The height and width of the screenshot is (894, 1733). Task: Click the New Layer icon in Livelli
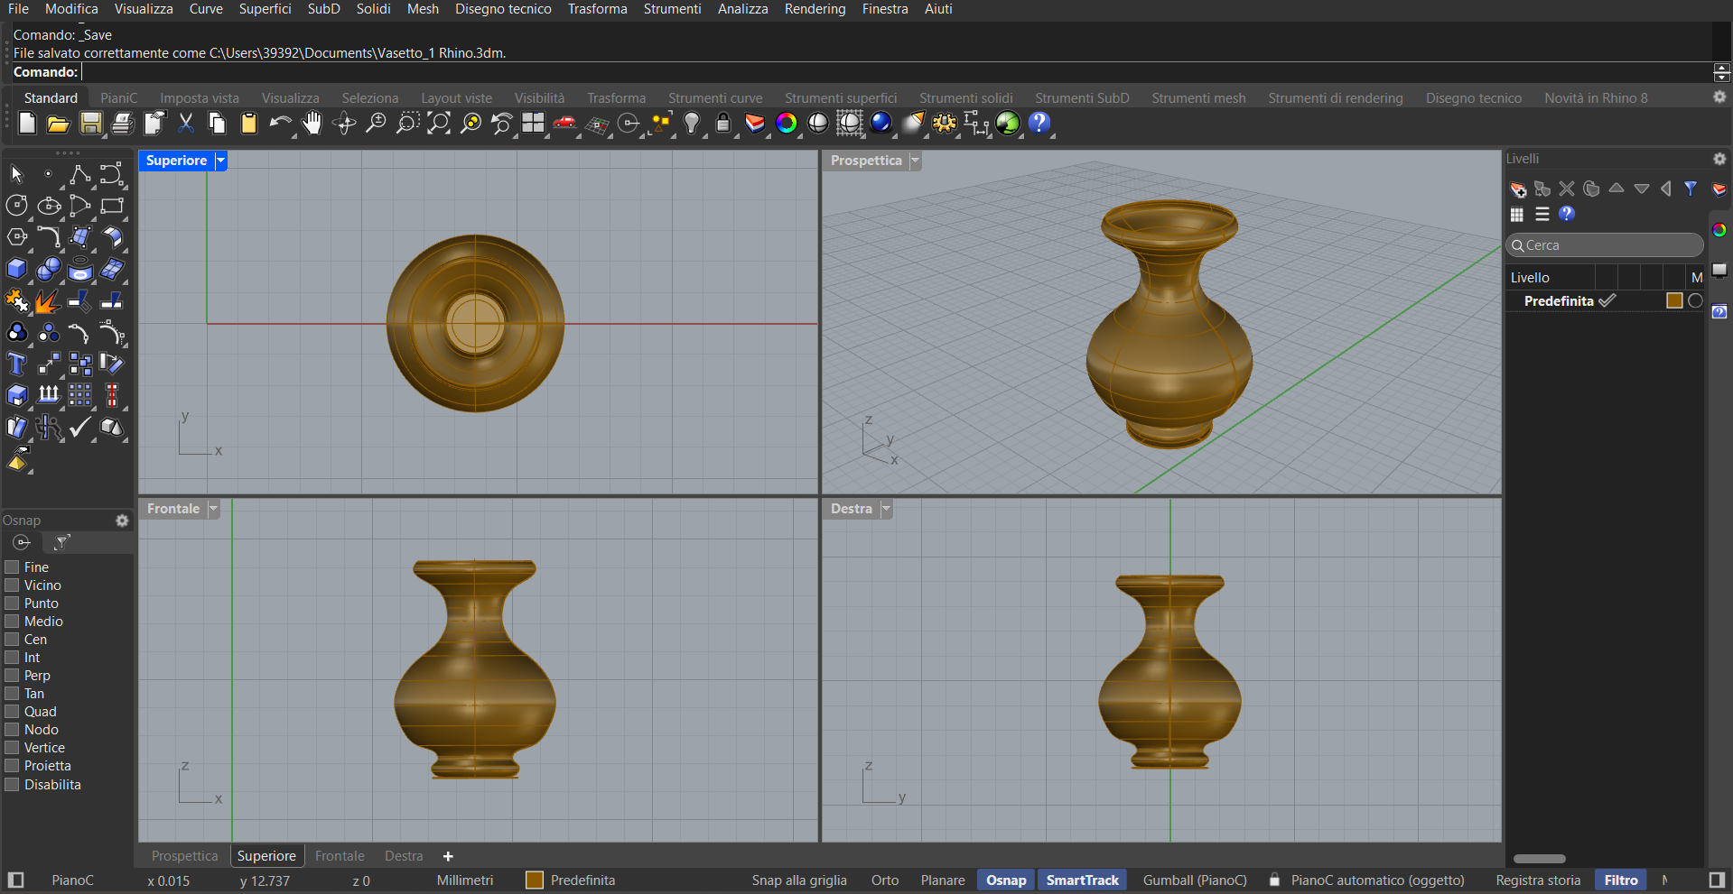1518,189
